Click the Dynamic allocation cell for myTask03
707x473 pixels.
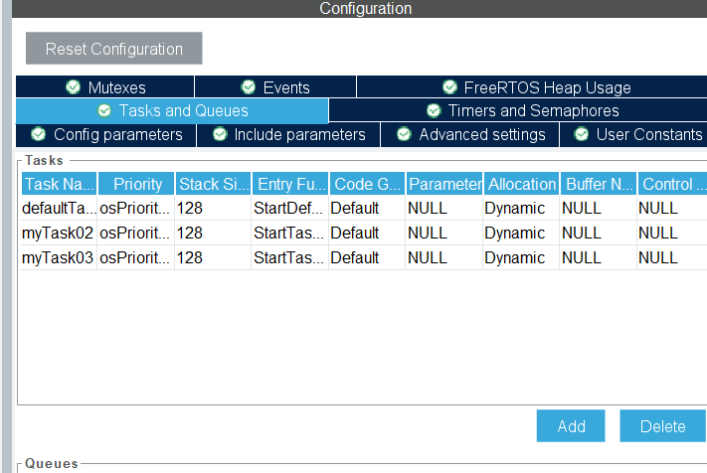[515, 257]
